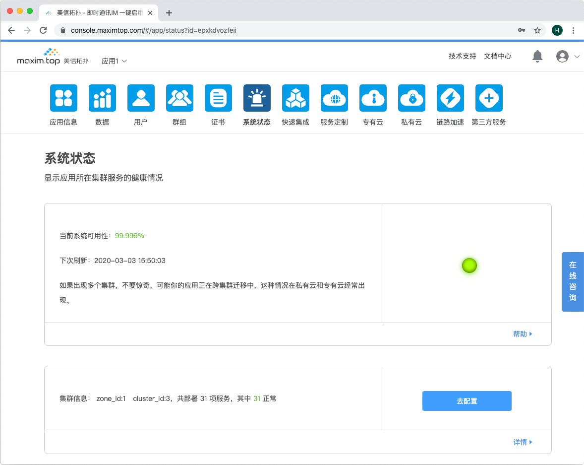
Task: Close the 美信拓扑 browser tab
Action: click(x=150, y=13)
